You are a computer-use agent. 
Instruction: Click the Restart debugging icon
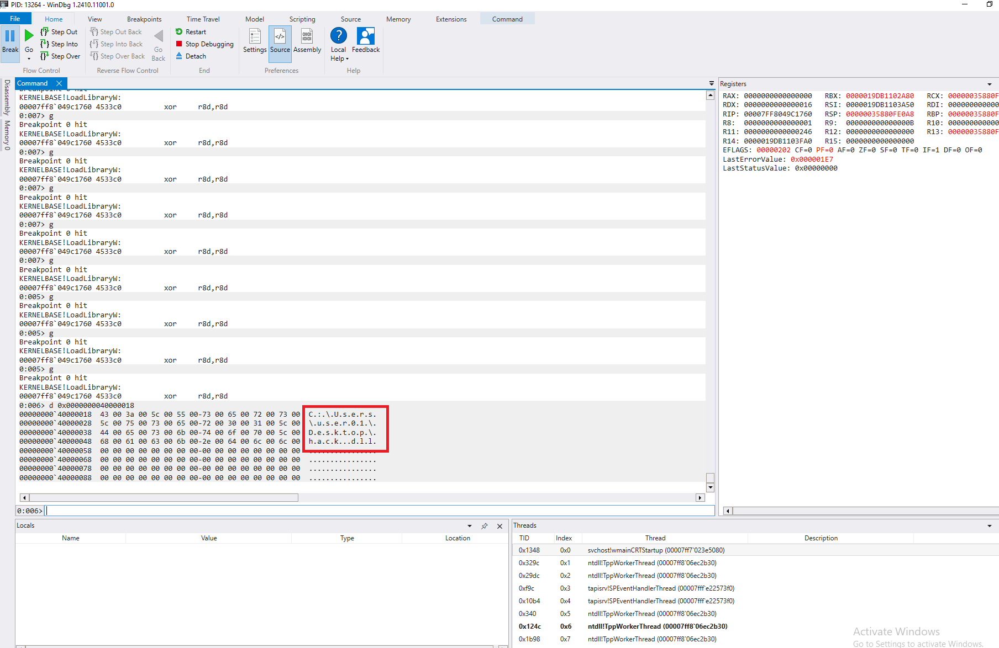[179, 32]
